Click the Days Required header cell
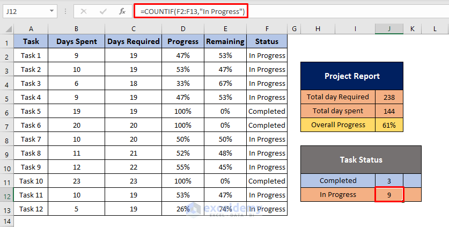 tap(134, 41)
